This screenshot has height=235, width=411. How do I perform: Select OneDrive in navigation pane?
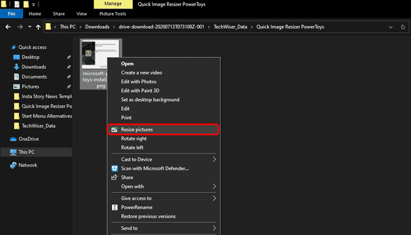coord(29,139)
